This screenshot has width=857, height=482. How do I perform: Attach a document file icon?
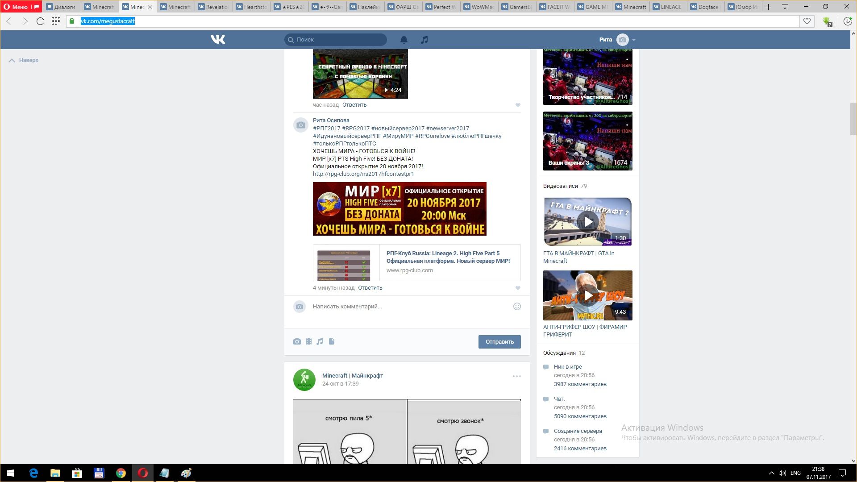click(x=332, y=341)
